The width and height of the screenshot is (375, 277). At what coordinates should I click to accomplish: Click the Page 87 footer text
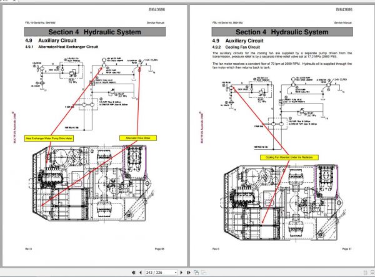tap(347, 249)
